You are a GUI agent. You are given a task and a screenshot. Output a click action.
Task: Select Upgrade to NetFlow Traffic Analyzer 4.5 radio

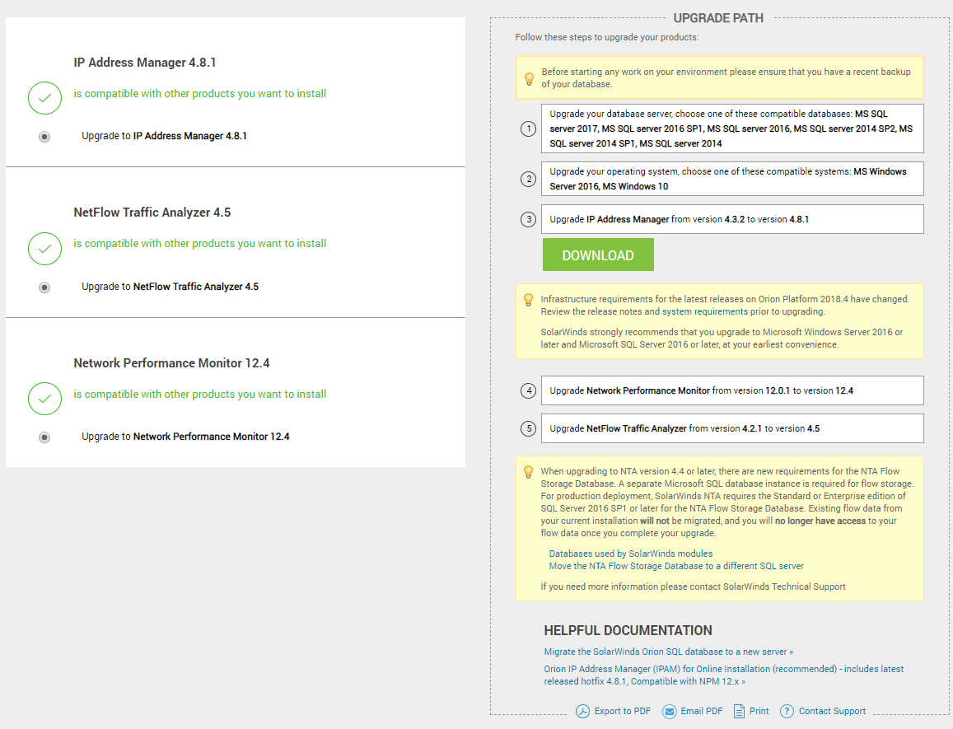point(44,287)
